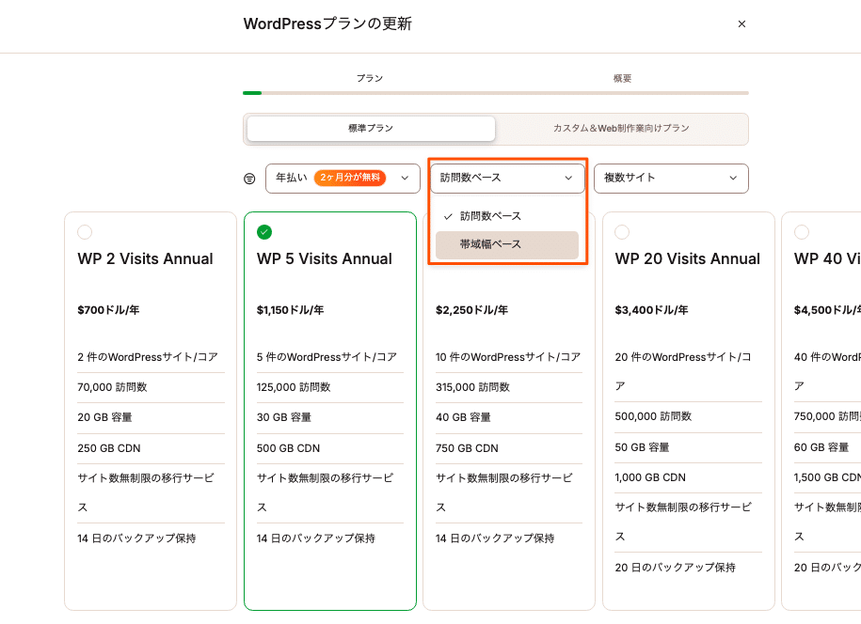Open the 複数サイト dropdown
The width and height of the screenshot is (861, 624).
pos(671,178)
